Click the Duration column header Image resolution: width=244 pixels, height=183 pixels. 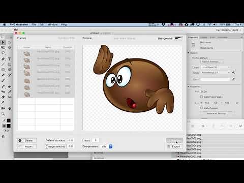click(x=68, y=47)
